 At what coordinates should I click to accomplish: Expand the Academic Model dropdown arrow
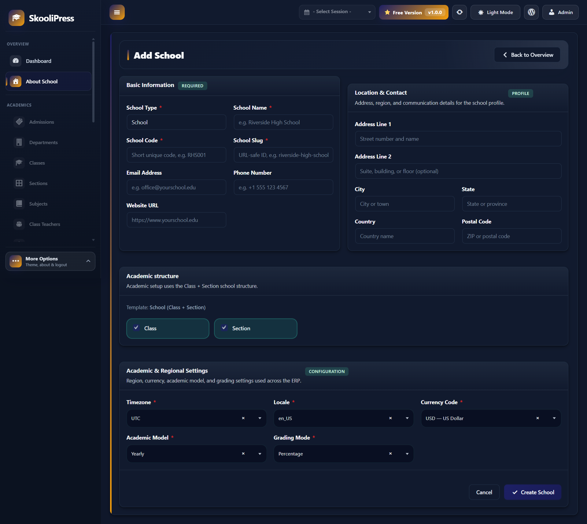(x=260, y=453)
